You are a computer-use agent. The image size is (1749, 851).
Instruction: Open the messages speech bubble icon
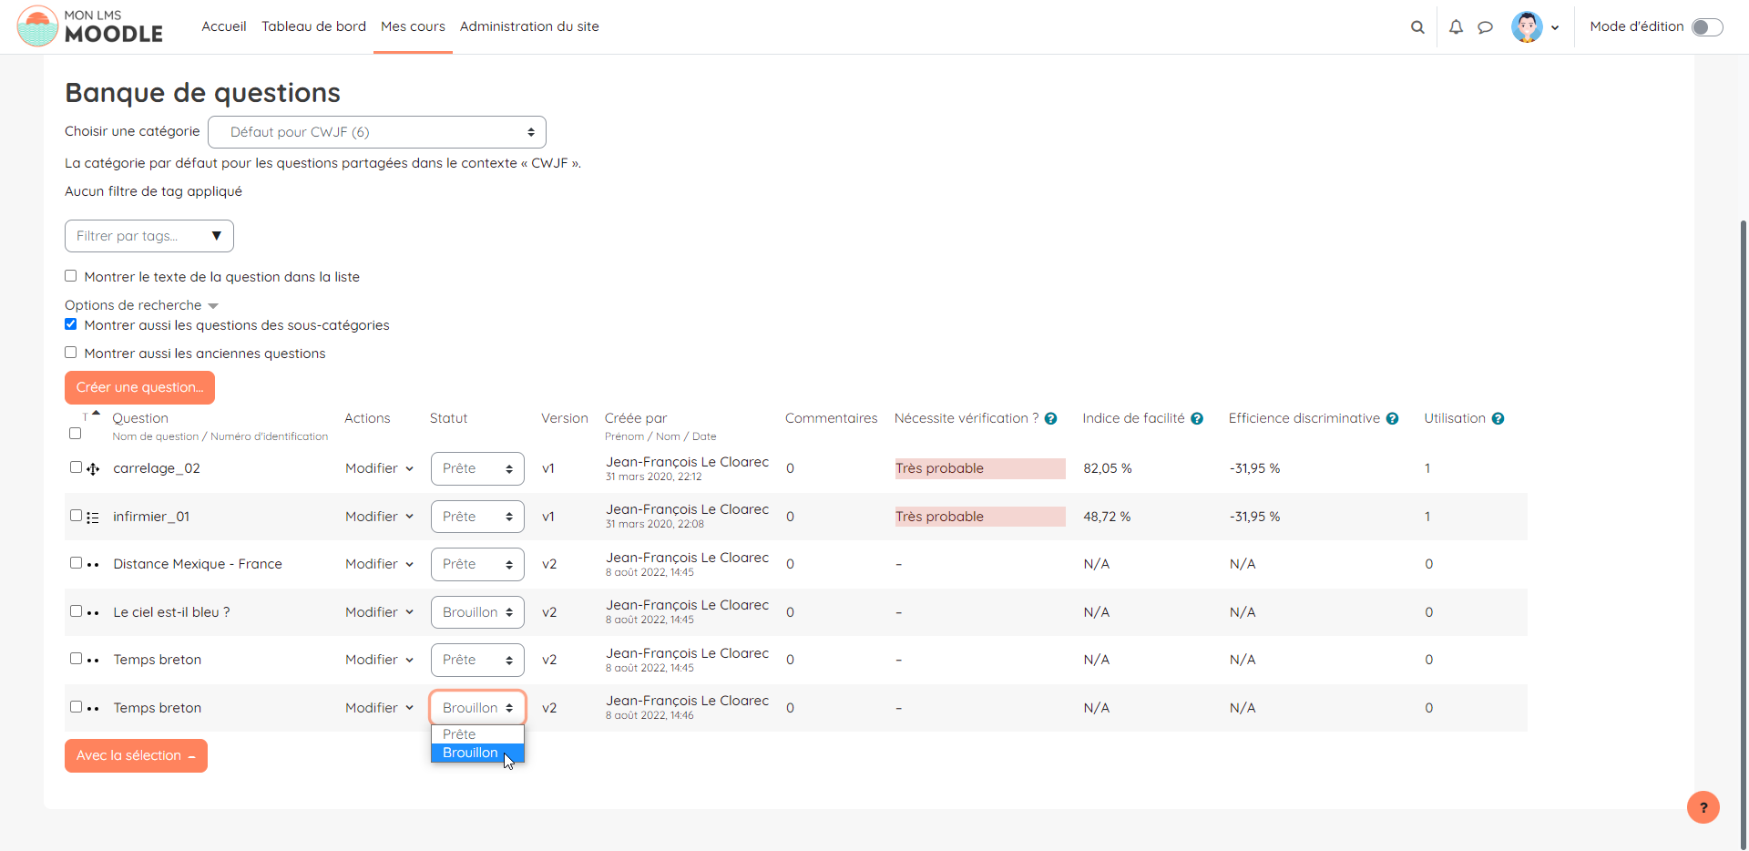click(x=1485, y=27)
